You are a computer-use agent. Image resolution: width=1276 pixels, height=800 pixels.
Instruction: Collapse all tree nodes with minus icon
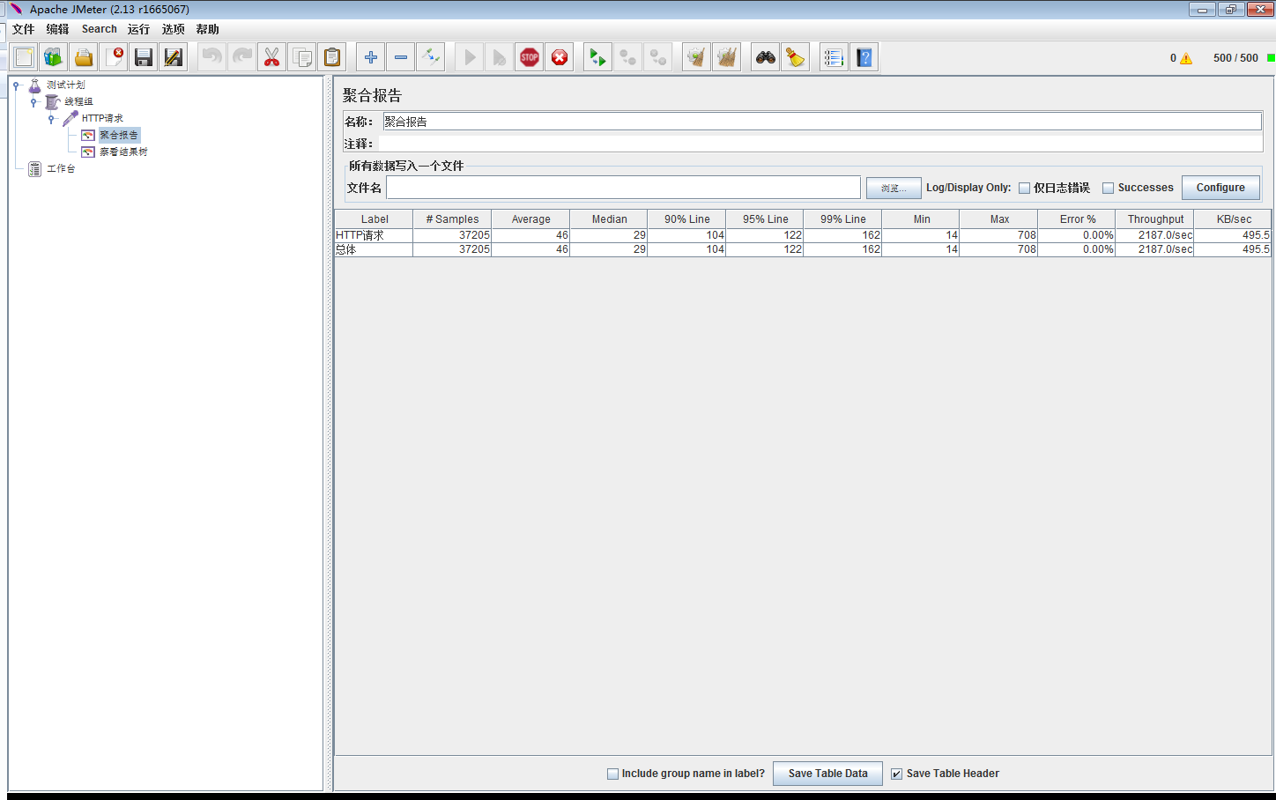coord(401,57)
